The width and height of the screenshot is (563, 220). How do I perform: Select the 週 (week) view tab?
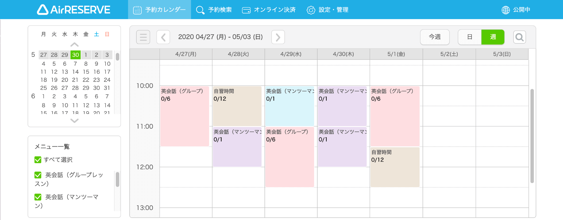coord(493,37)
